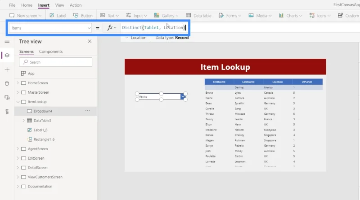Image resolution: width=360 pixels, height=200 pixels.
Task: Open the Gallery dropdown
Action: [166, 16]
